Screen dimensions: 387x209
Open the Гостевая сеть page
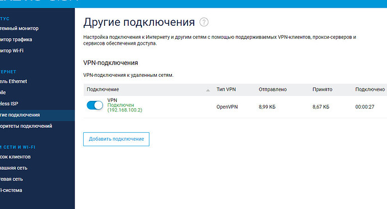[11, 179]
